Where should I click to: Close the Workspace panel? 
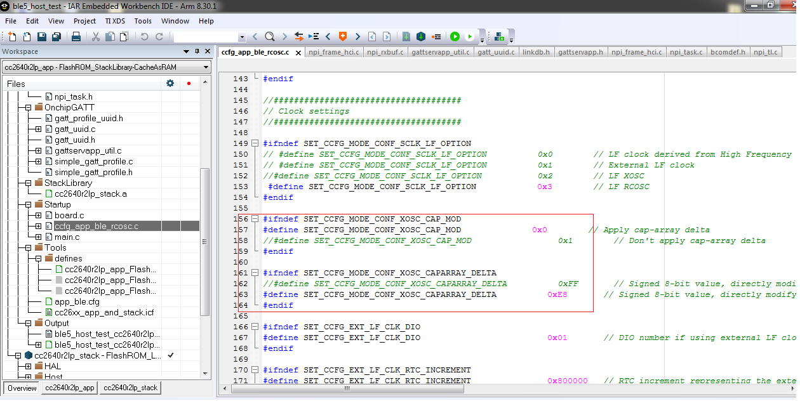pos(208,51)
